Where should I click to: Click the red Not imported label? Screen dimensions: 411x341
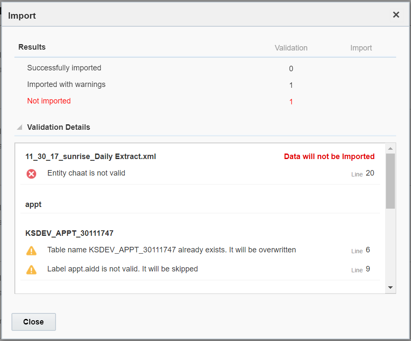(x=49, y=101)
